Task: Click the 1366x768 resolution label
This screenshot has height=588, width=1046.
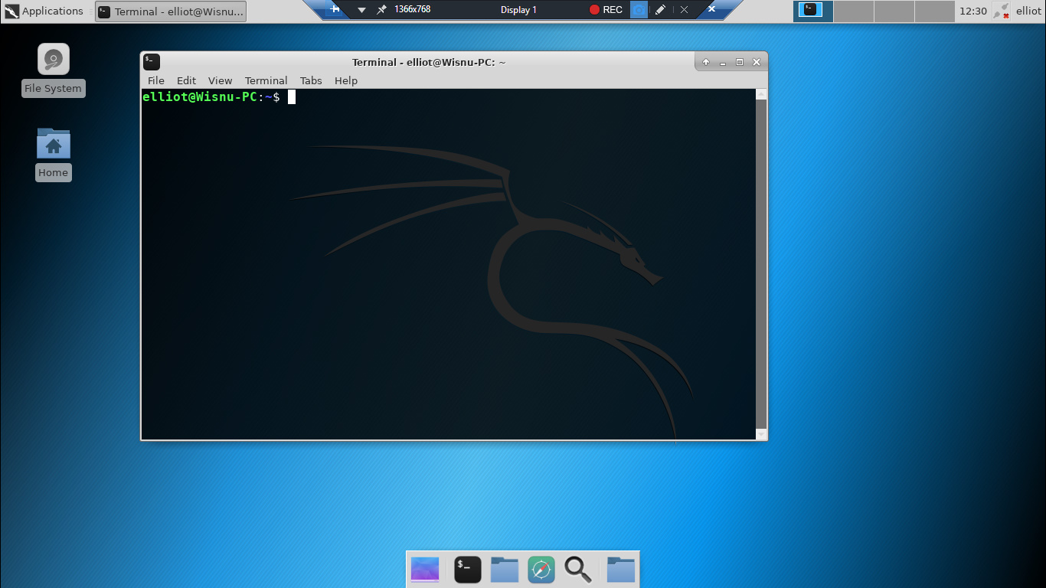Action: pyautogui.click(x=412, y=9)
